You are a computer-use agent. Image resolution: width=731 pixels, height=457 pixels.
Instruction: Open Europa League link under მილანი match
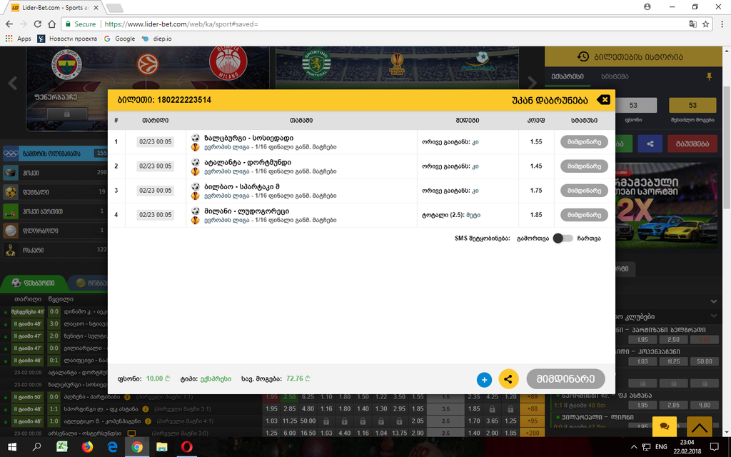coord(226,220)
